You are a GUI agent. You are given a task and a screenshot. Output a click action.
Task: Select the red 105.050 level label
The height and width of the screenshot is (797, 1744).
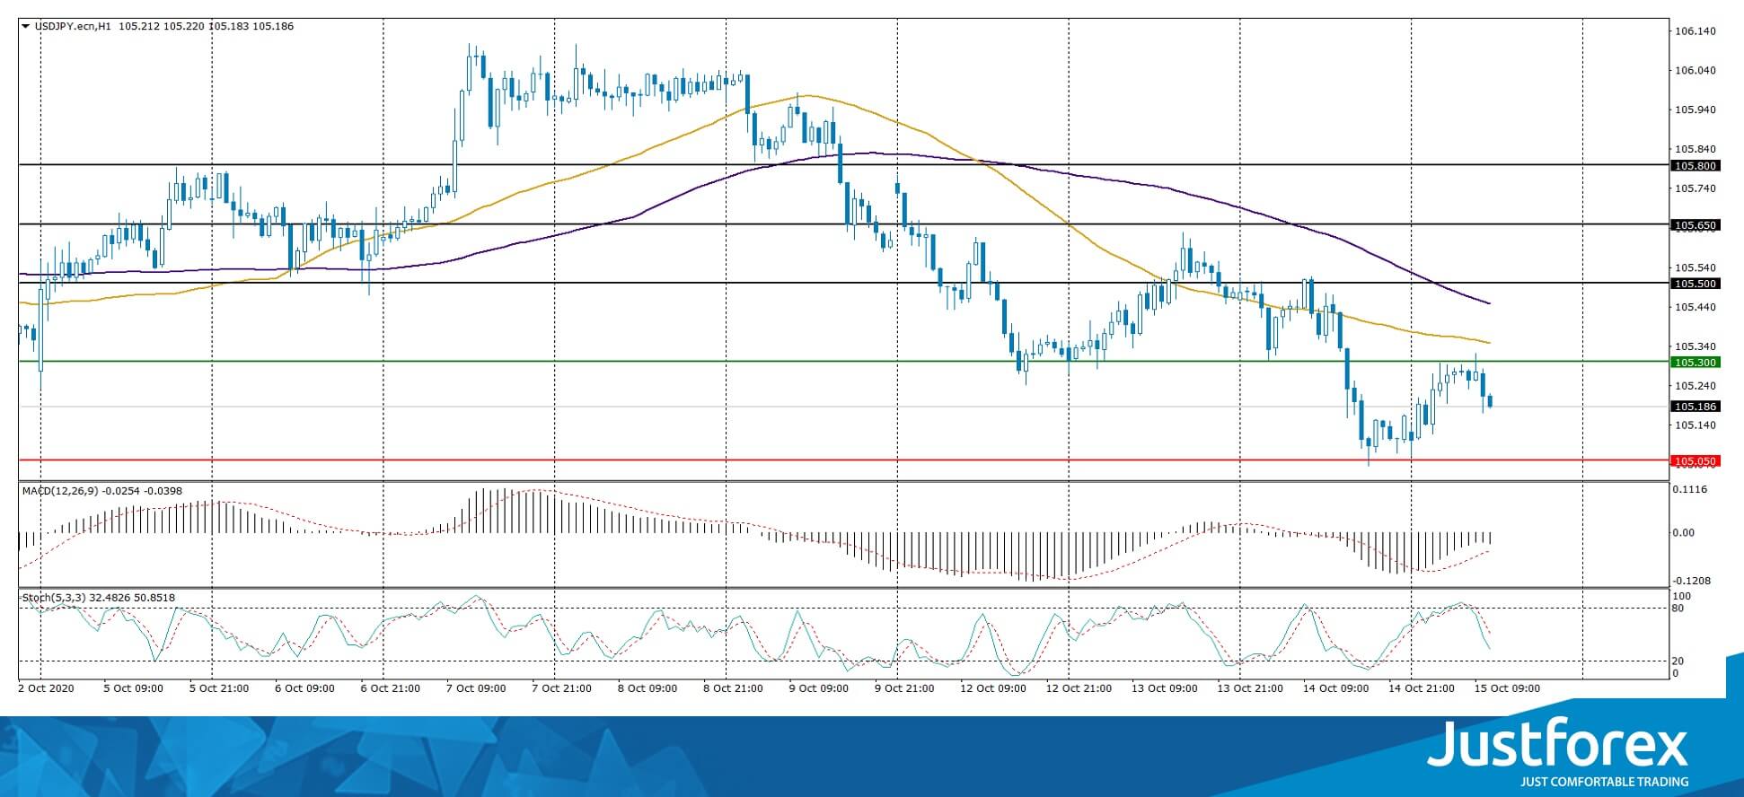[x=1694, y=461]
